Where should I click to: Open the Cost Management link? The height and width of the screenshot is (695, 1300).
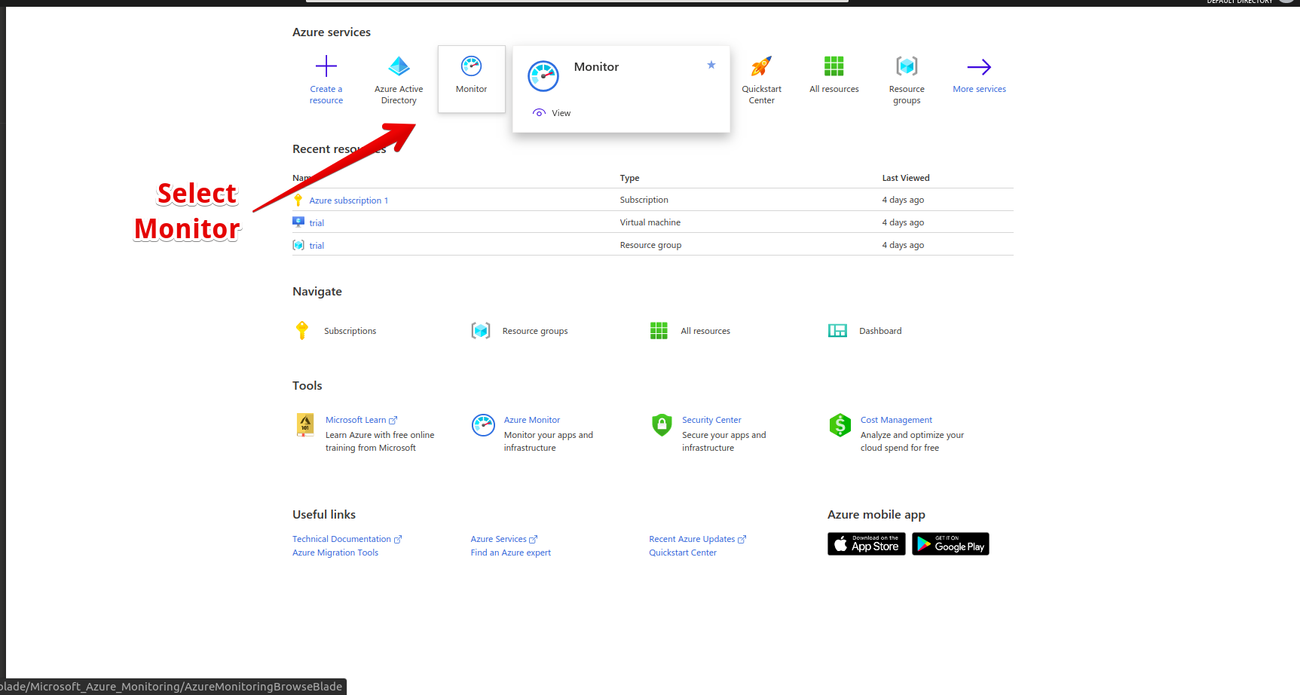[896, 420]
